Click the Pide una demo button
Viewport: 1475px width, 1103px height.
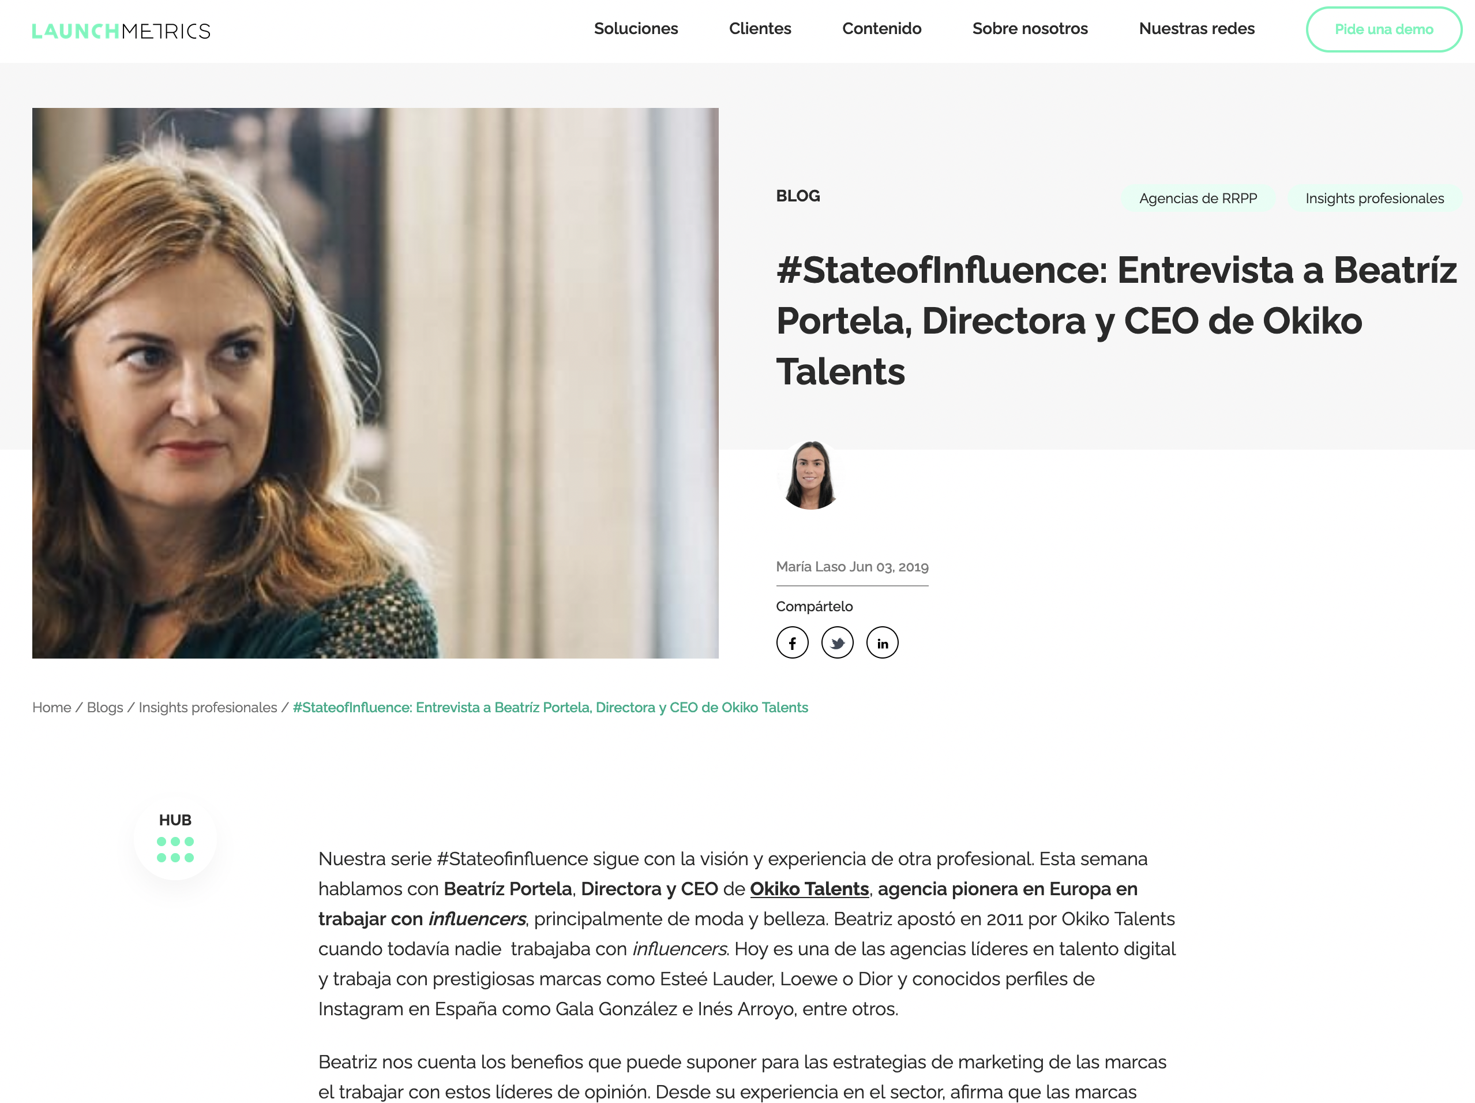tap(1384, 29)
